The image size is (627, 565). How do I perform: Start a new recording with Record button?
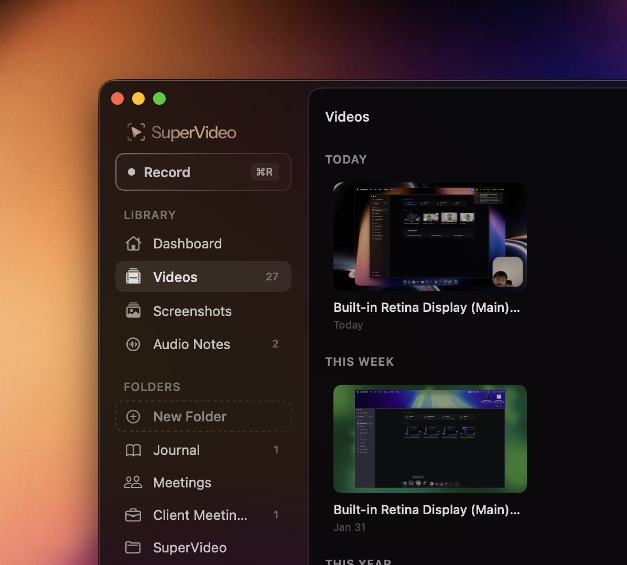pos(203,172)
